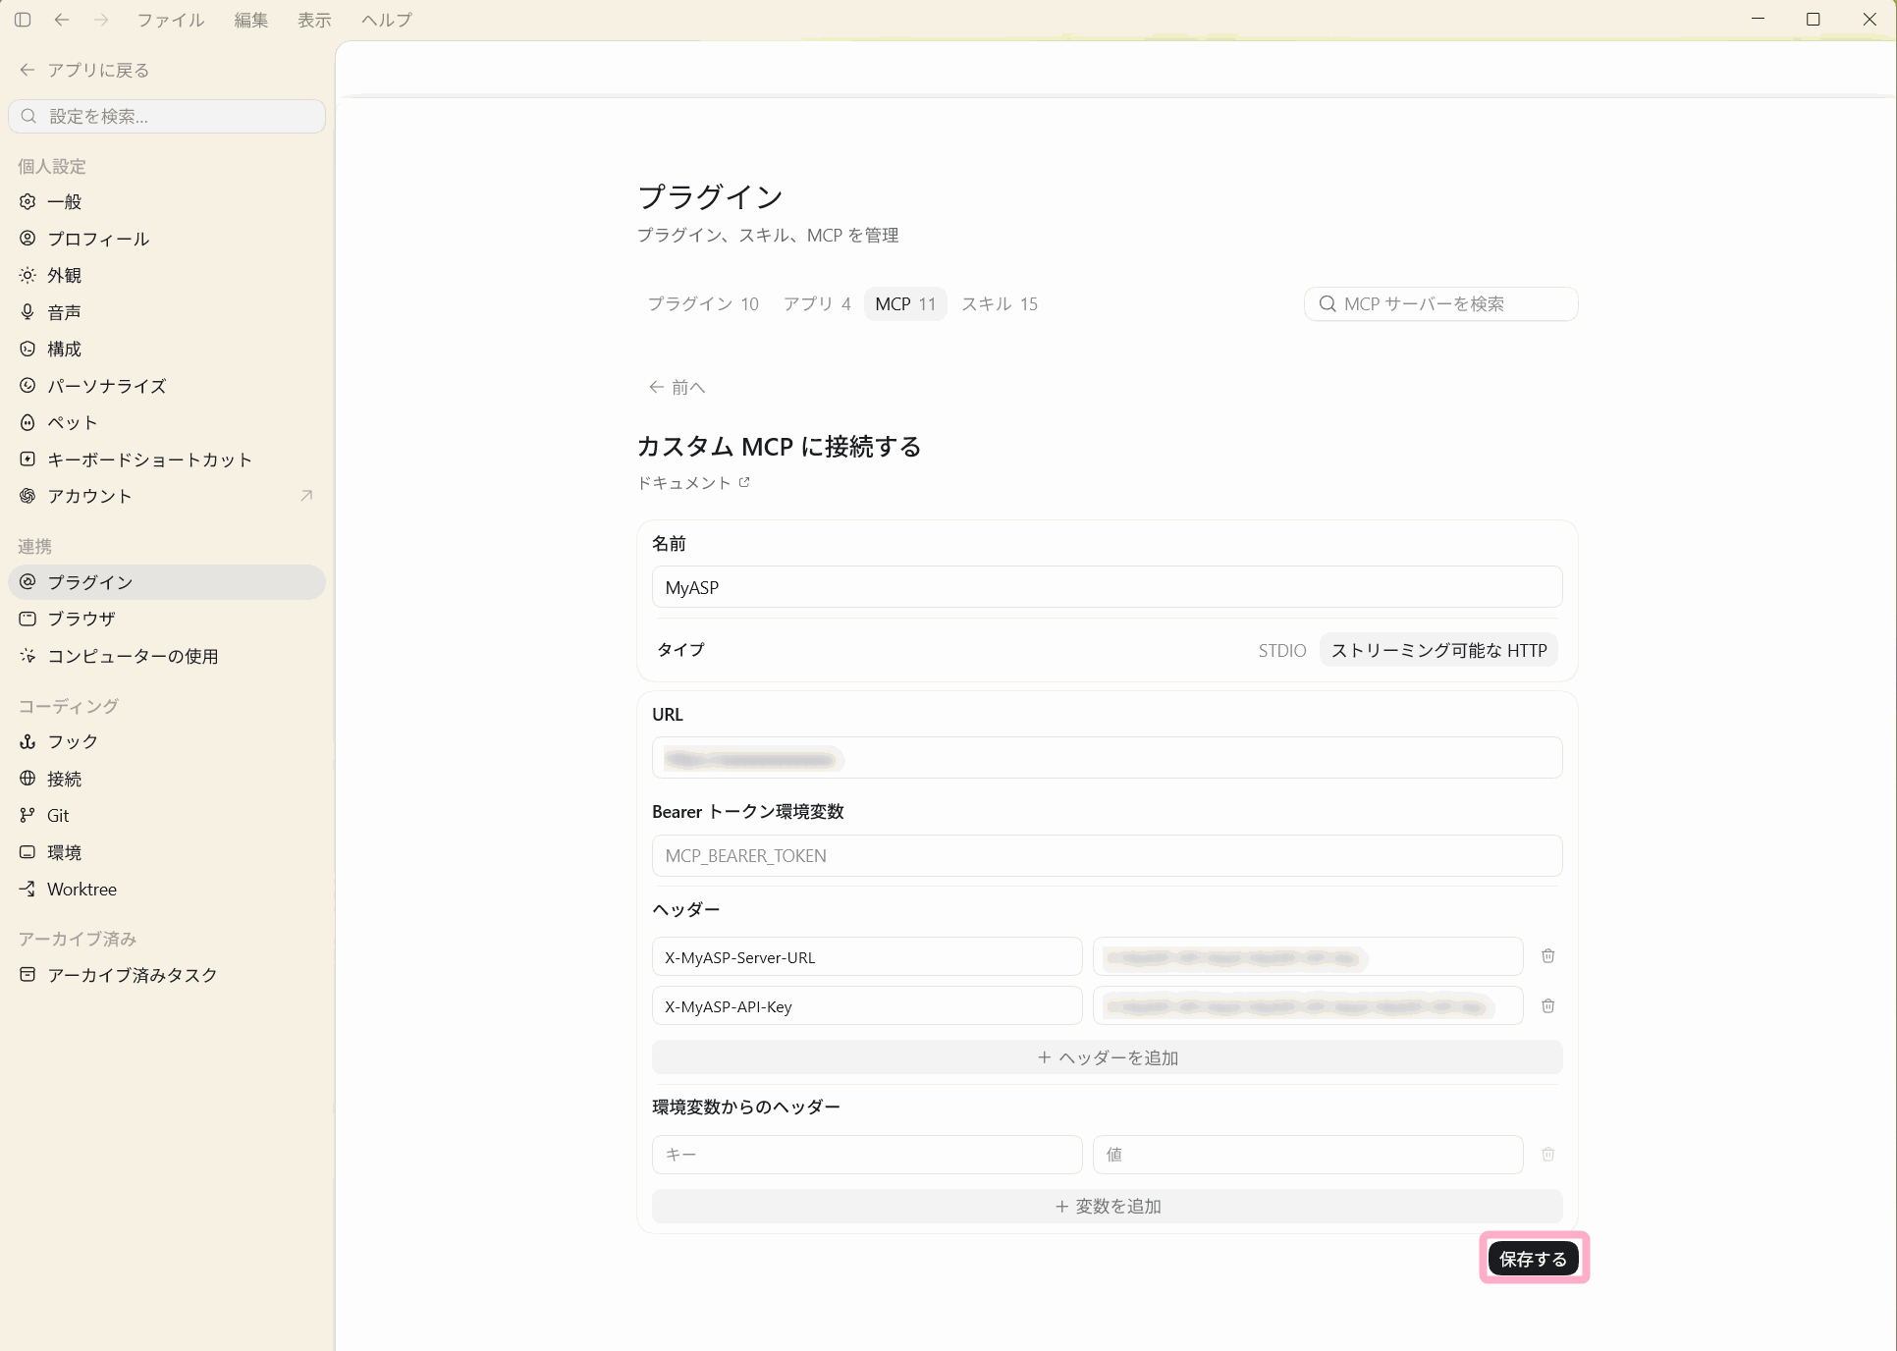Screen dimensions: 1897x1351
Task: Edit X-MyASP-Server-URL header key field
Action: point(867,956)
